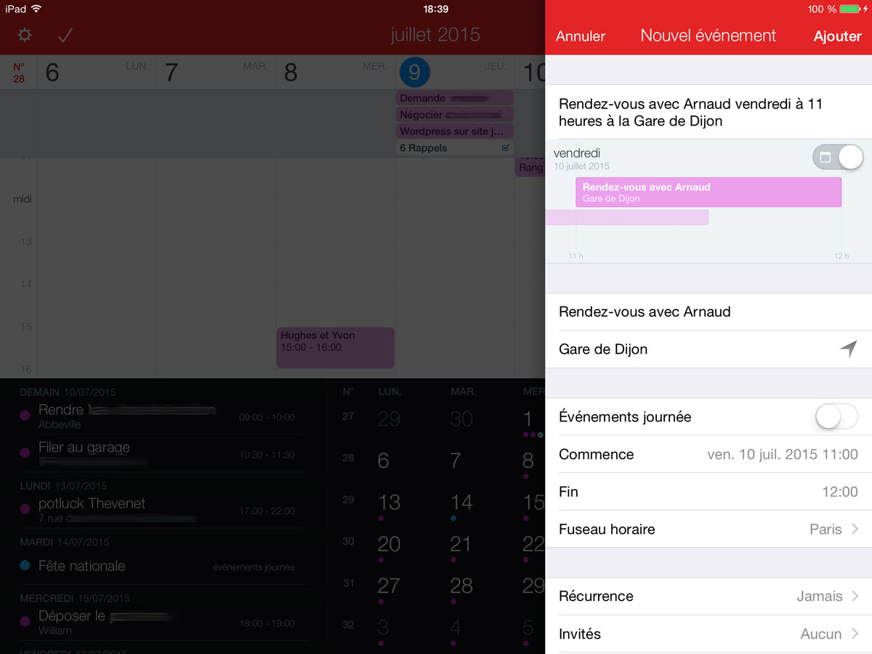Image resolution: width=872 pixels, height=654 pixels.
Task: Open settings gear icon
Action: [25, 35]
